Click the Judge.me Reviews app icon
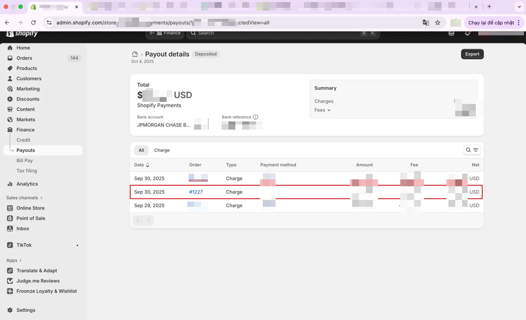The image size is (526, 320). click(x=10, y=281)
